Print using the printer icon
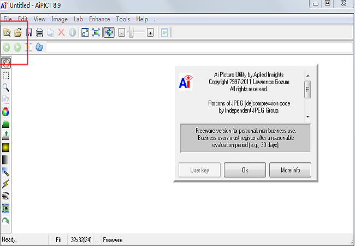 (40, 33)
